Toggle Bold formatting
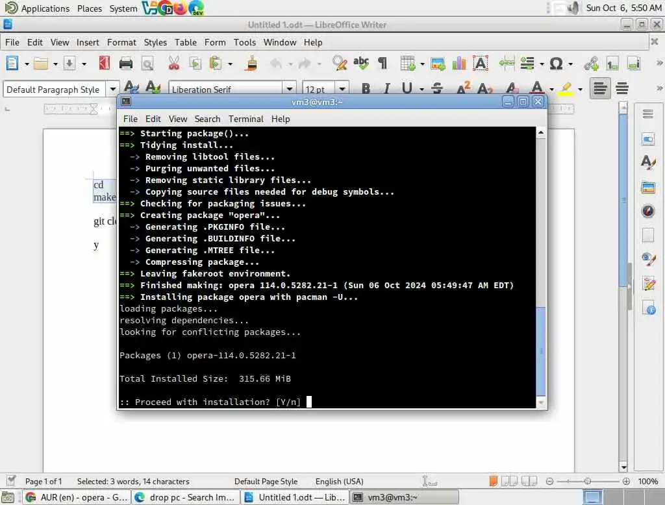The image size is (665, 505). 366,89
